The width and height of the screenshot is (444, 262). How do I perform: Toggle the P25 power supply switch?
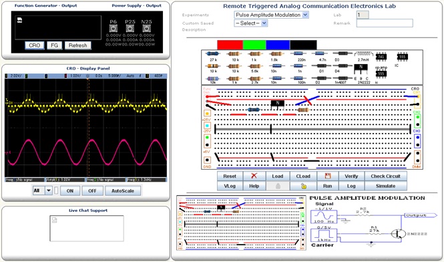(130, 28)
